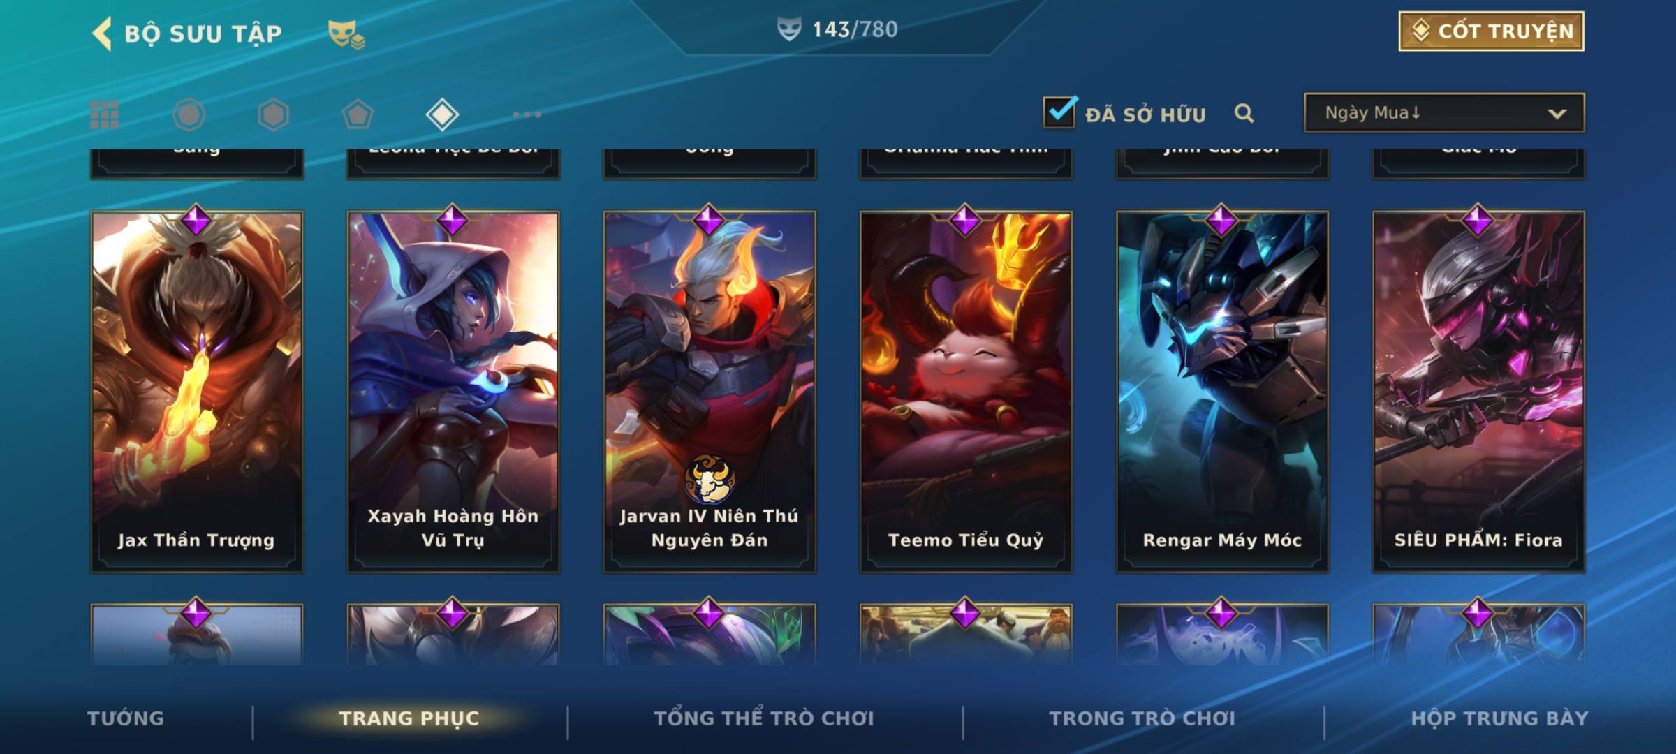Click the Cốt Truyện button

[x=1491, y=31]
